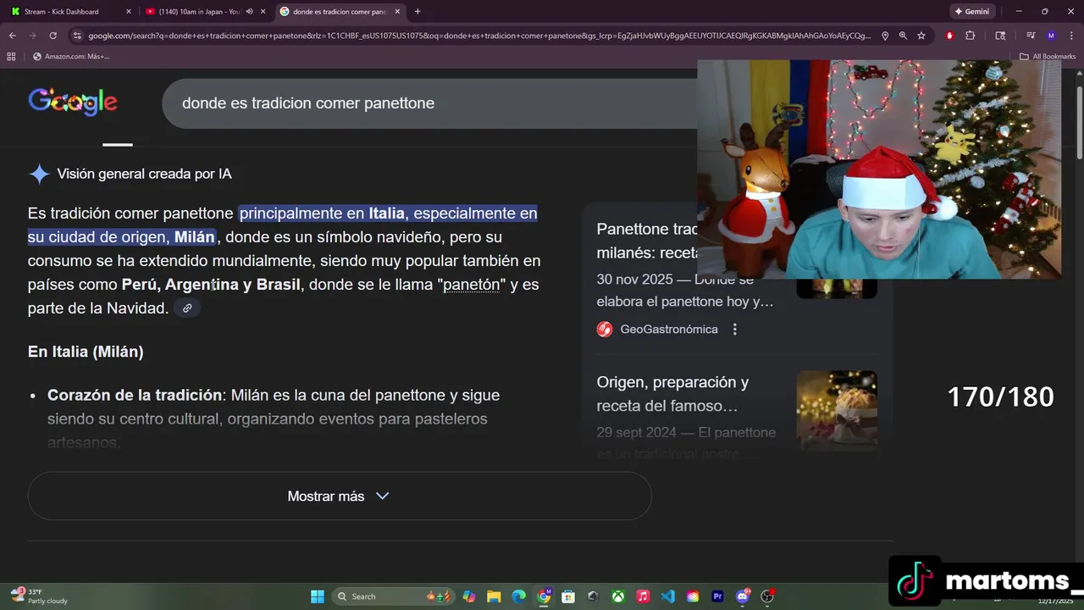The image size is (1084, 610).
Task: Click the underlined word panetón
Action: pos(472,285)
